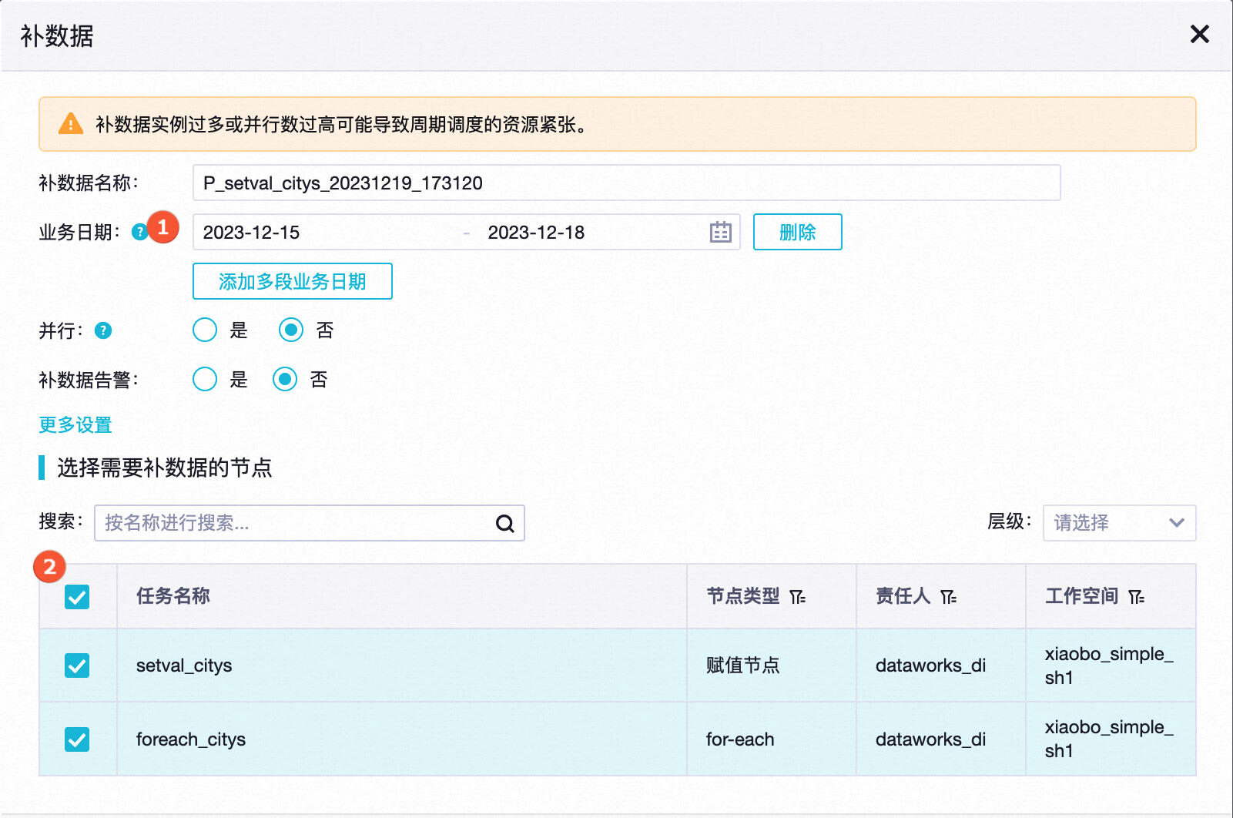Screen dimensions: 1233x818
Task: Select 是 for 并行 option
Action: pyautogui.click(x=205, y=330)
